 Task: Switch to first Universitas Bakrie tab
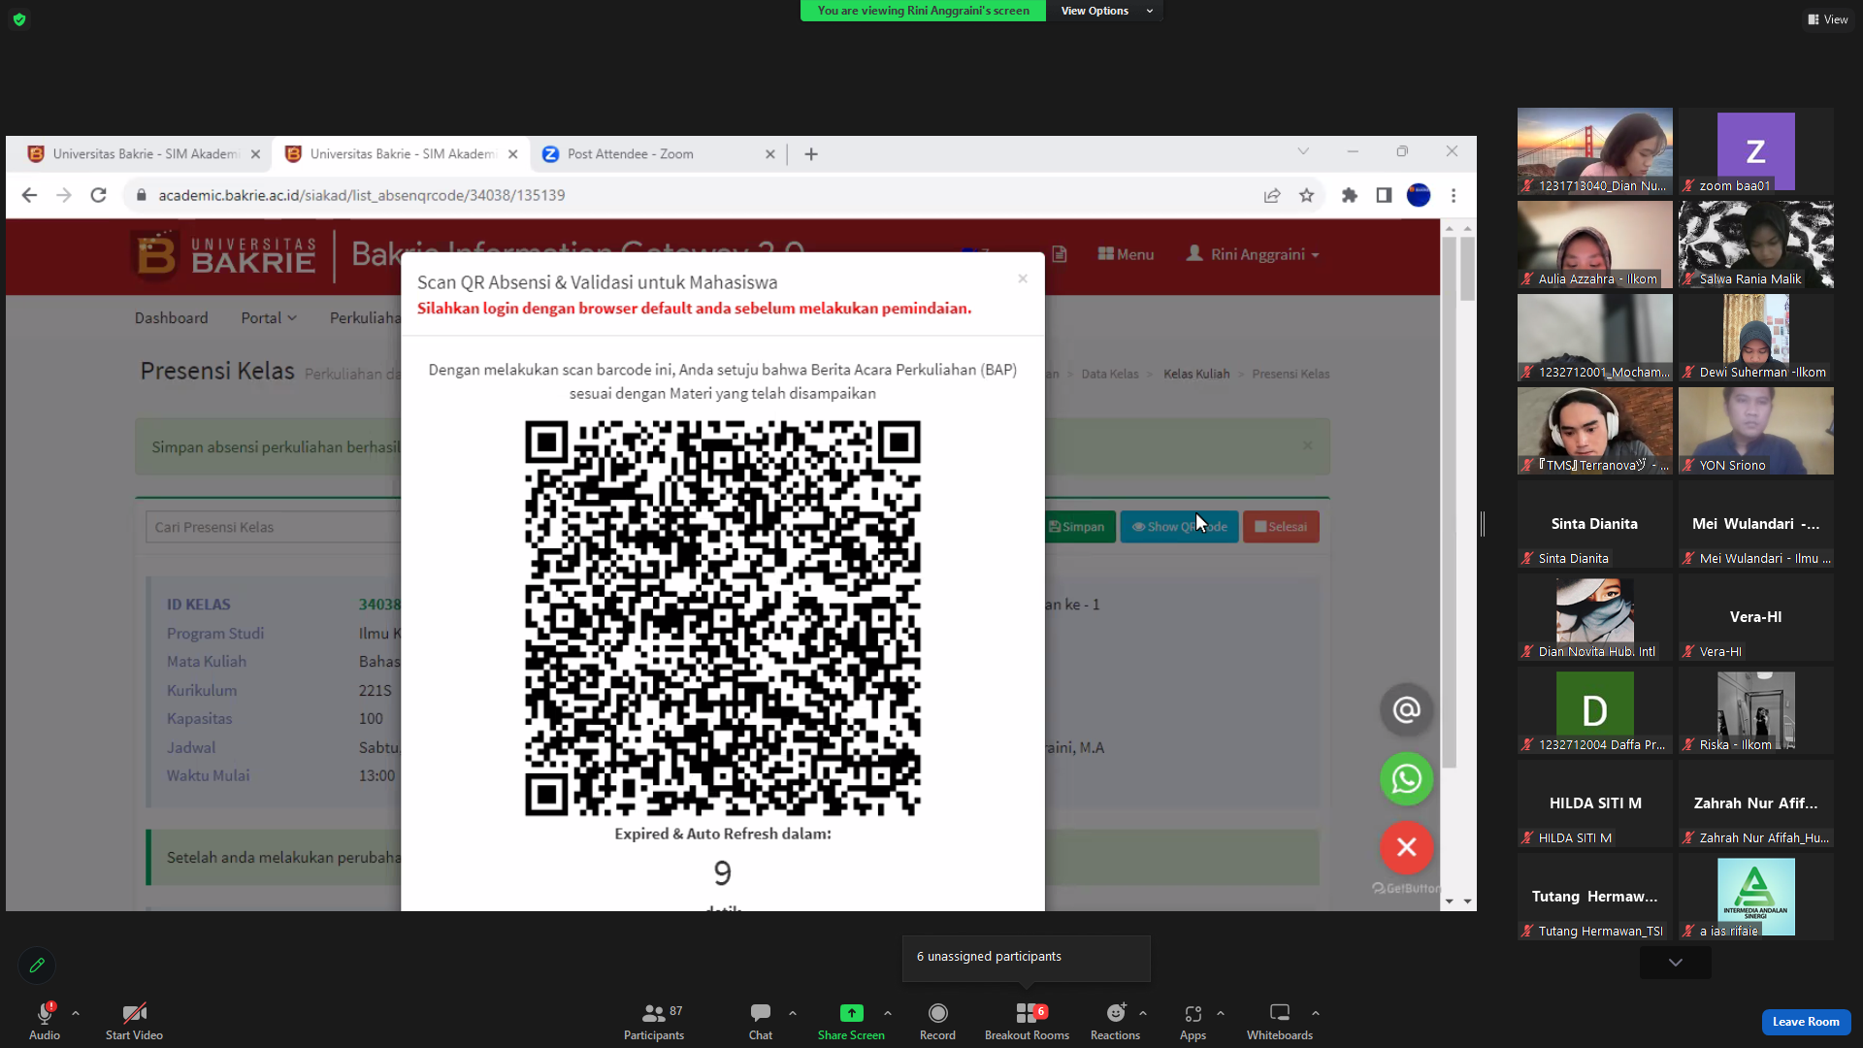(142, 153)
